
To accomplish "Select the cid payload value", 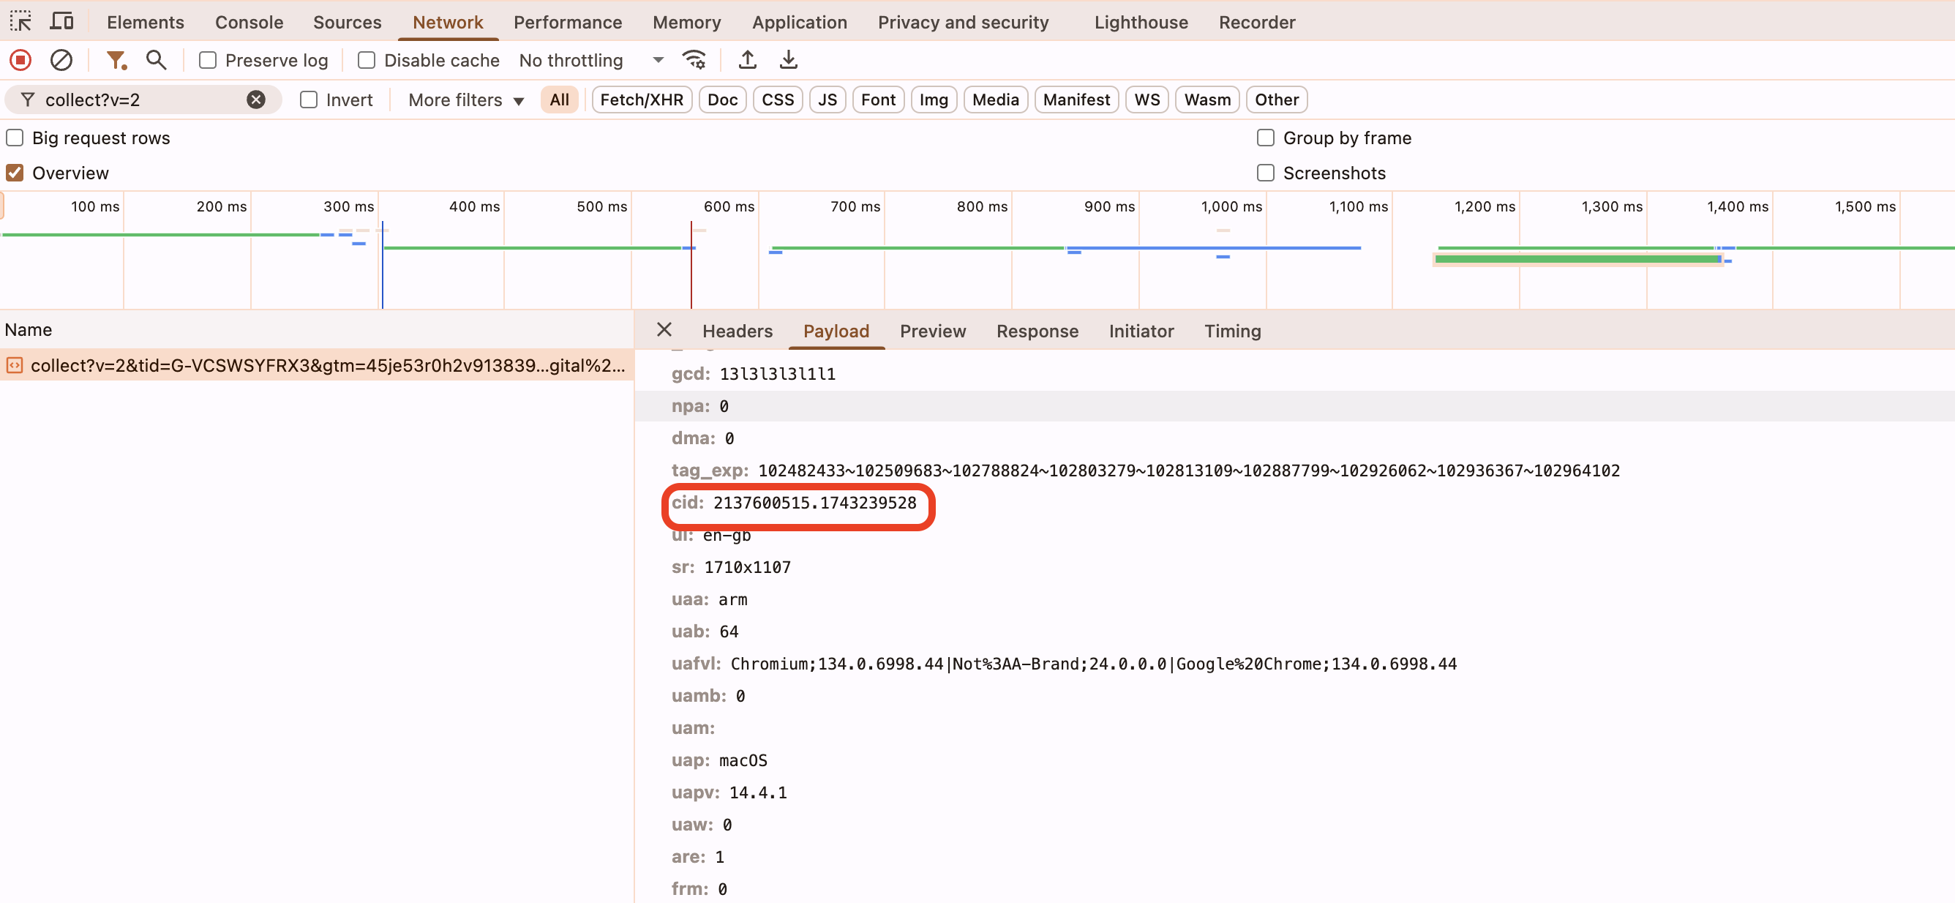I will (814, 503).
